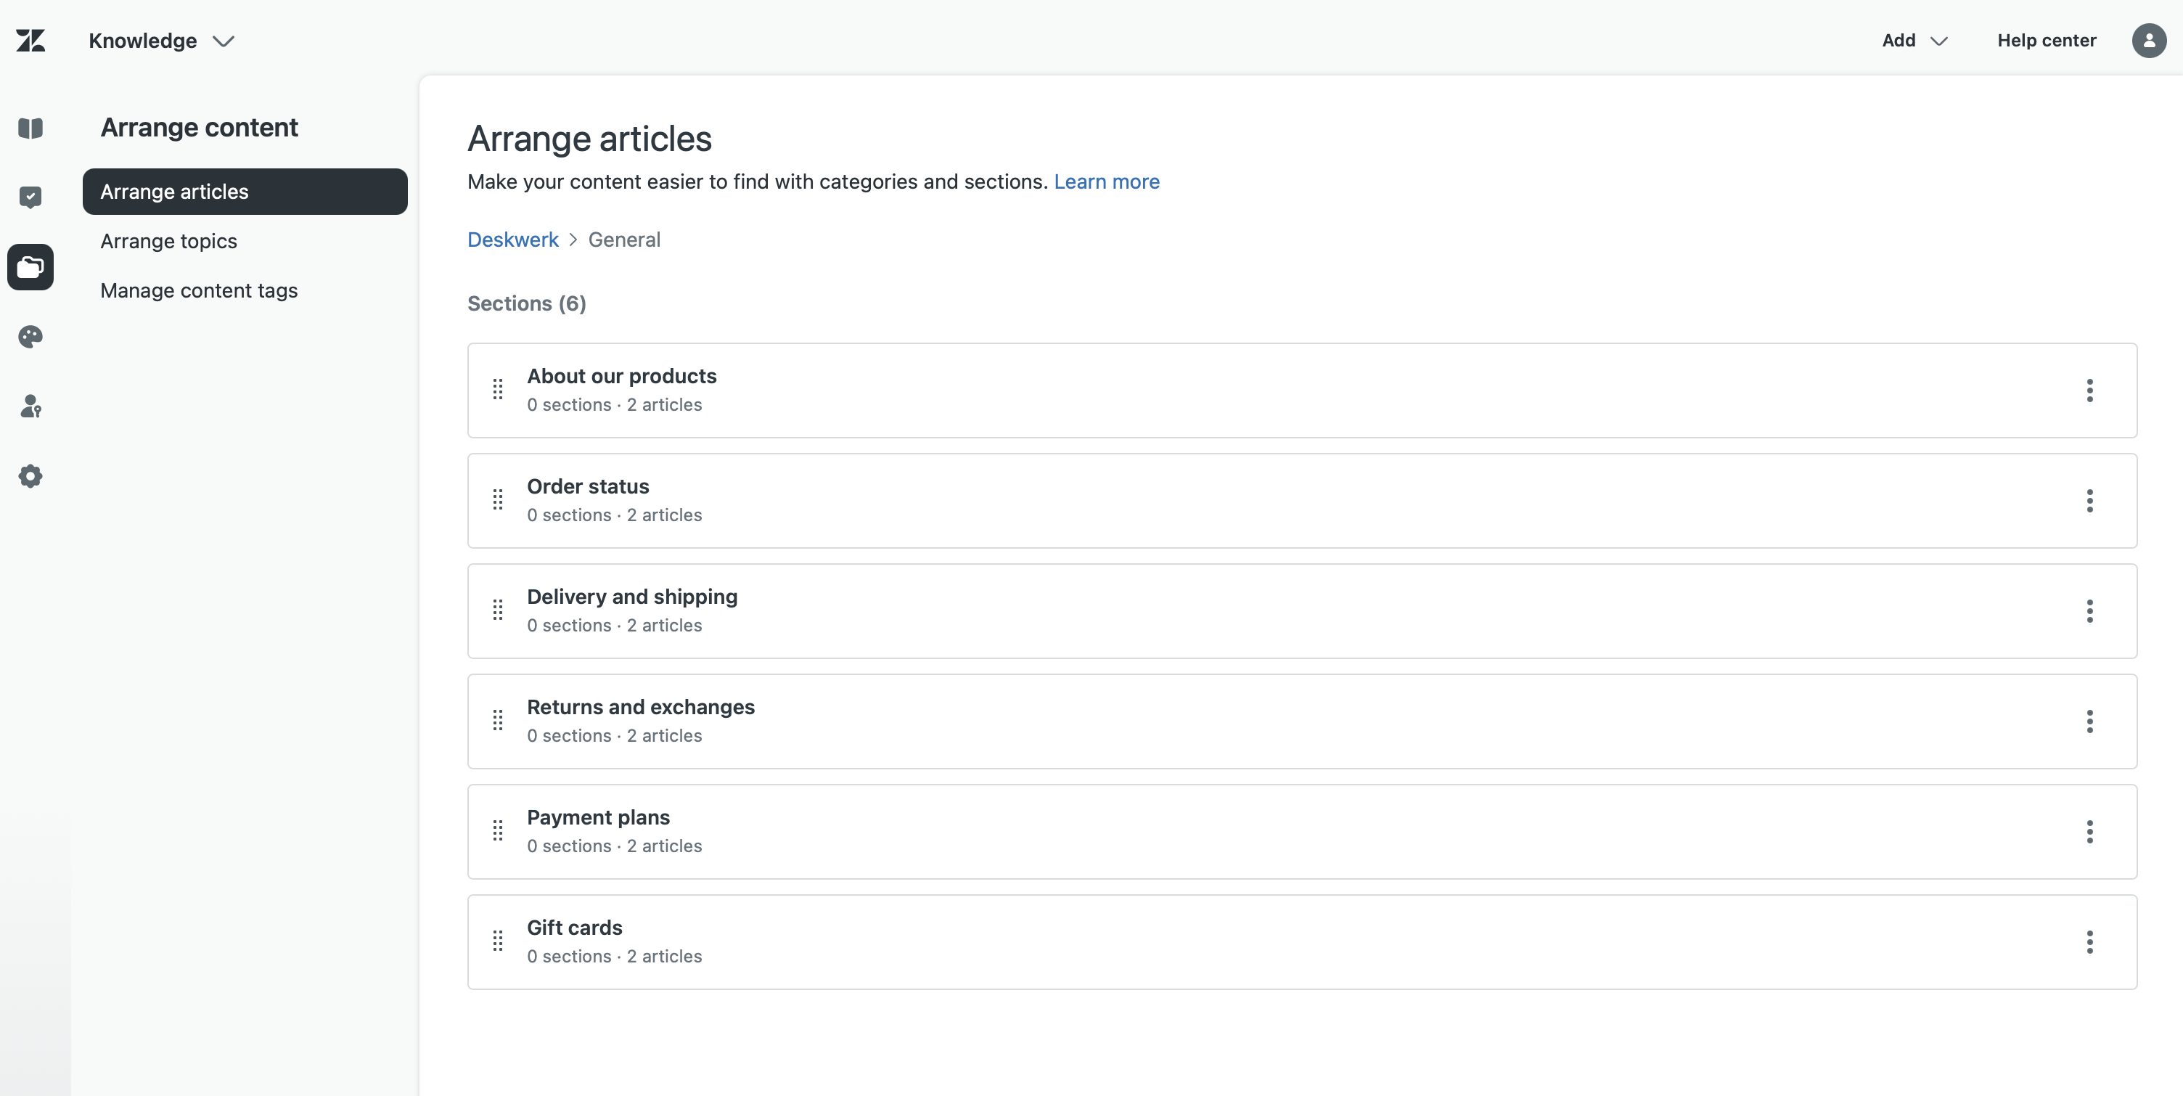Open the moderation checkmark icon in sidebar
The width and height of the screenshot is (2183, 1096).
tap(30, 197)
